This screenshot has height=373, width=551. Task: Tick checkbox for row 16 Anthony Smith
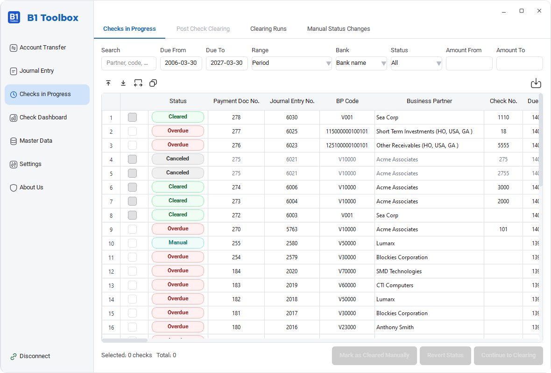point(133,327)
